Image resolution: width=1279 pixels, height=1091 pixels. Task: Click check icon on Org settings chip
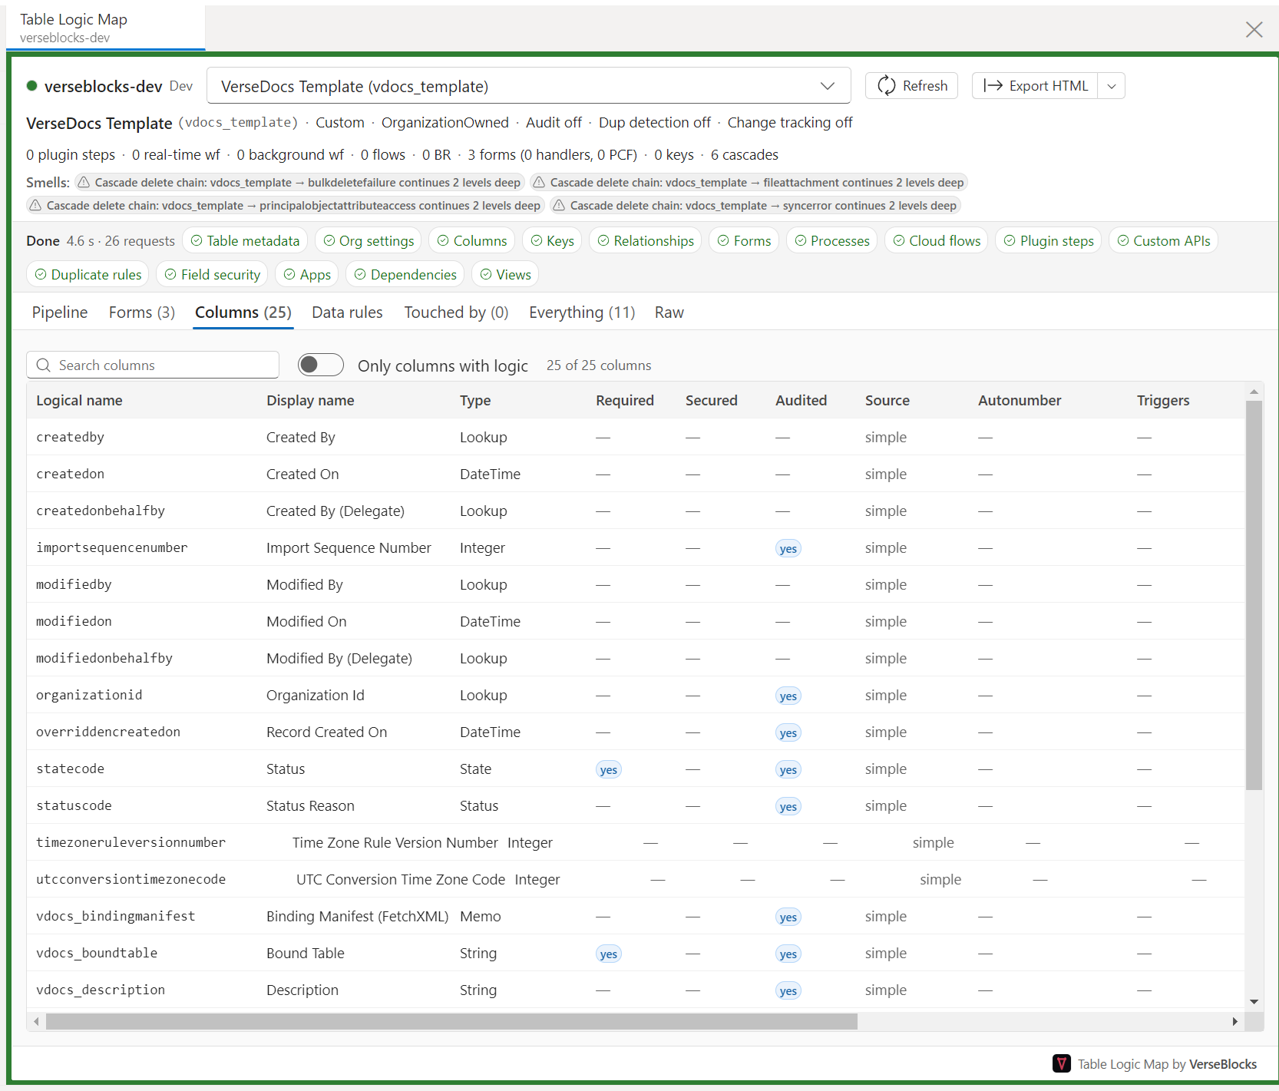click(329, 241)
